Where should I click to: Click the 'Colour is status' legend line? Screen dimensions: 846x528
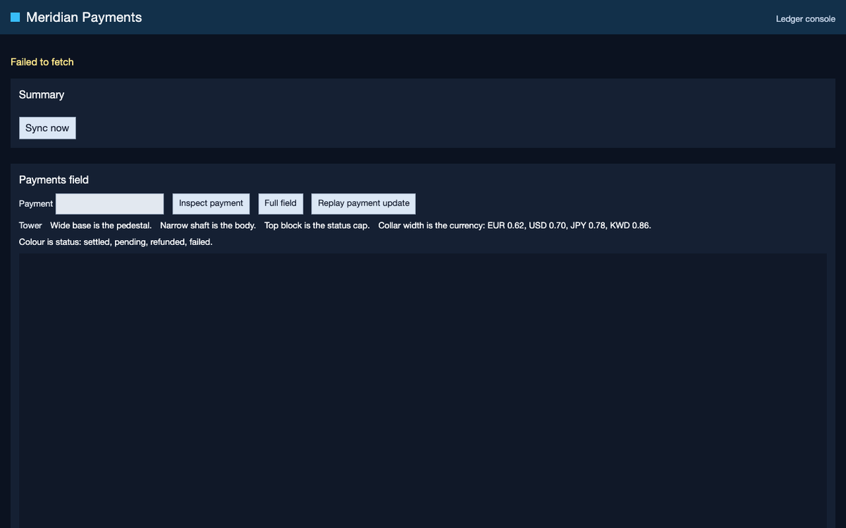point(116,242)
